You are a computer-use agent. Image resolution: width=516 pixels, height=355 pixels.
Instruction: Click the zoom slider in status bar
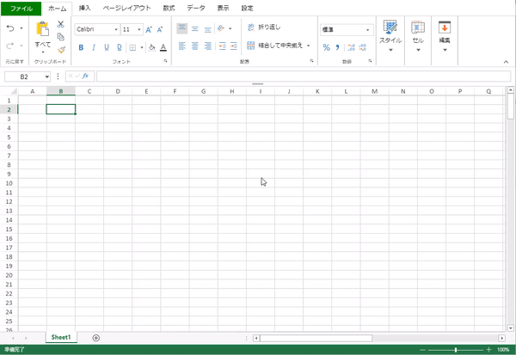[455, 350]
